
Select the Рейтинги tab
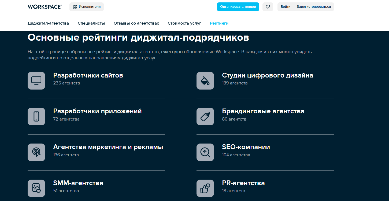click(x=219, y=23)
